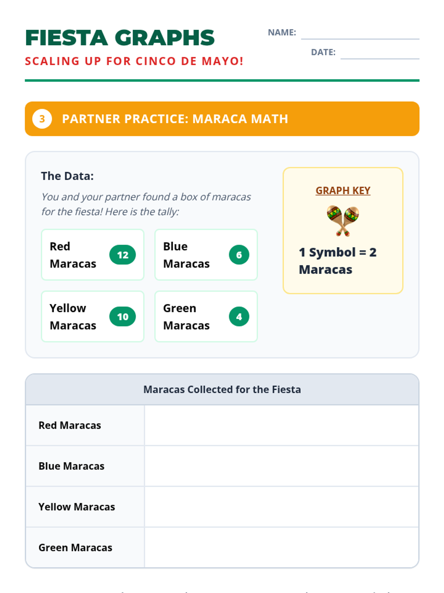This screenshot has width=444, height=593.
Task: Click the maracas icon in Graph Key
Action: [343, 221]
